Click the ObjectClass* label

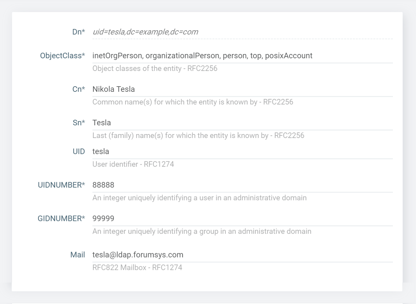click(62, 56)
